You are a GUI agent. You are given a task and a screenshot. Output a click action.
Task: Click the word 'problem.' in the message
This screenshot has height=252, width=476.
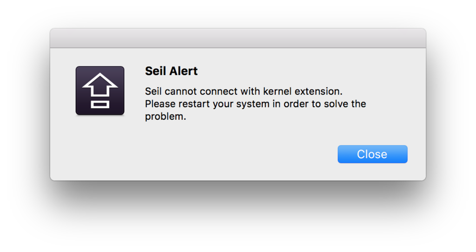coord(165,117)
